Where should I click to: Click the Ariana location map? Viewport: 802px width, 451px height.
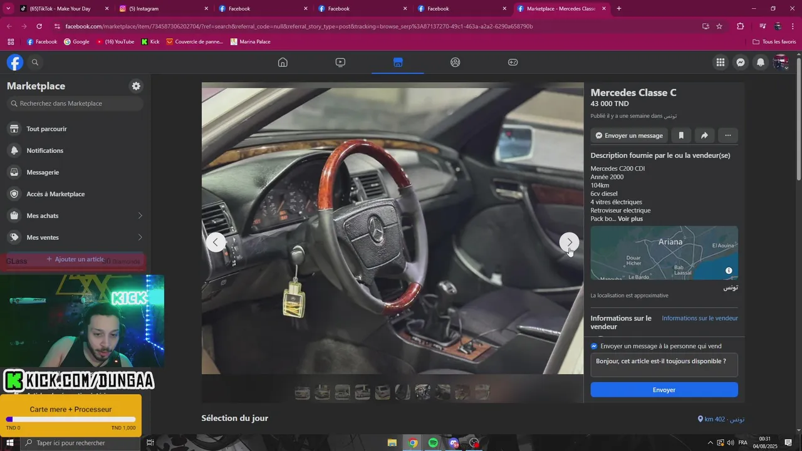pos(664,253)
